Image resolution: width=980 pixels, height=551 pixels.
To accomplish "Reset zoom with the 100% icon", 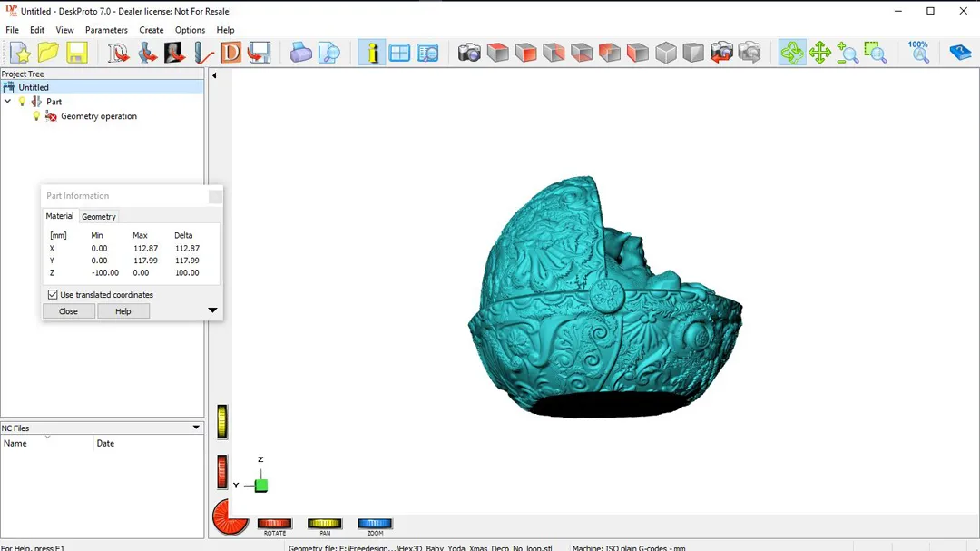I will (919, 53).
